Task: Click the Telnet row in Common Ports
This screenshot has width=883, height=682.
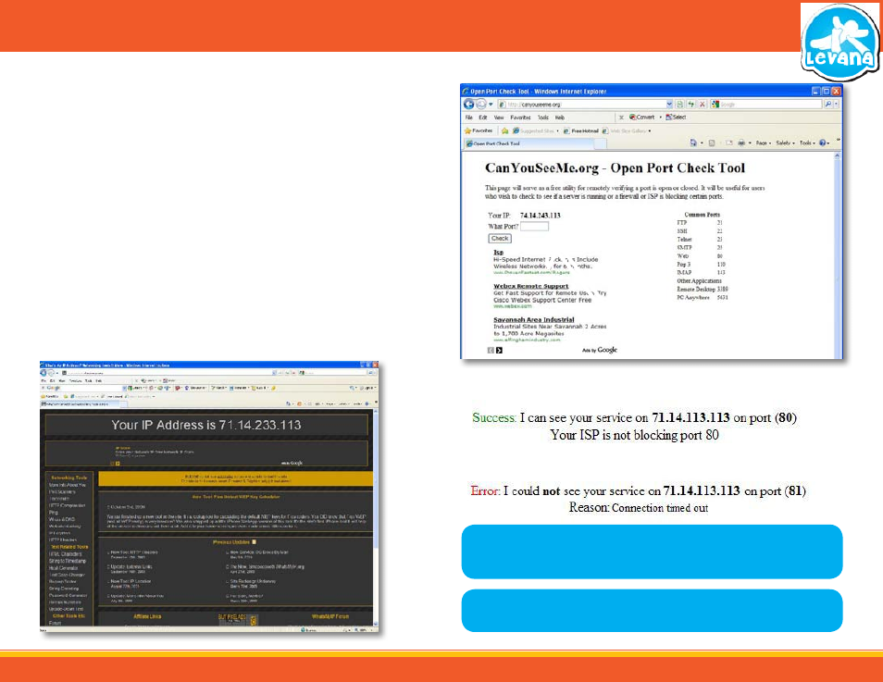Action: (700, 240)
